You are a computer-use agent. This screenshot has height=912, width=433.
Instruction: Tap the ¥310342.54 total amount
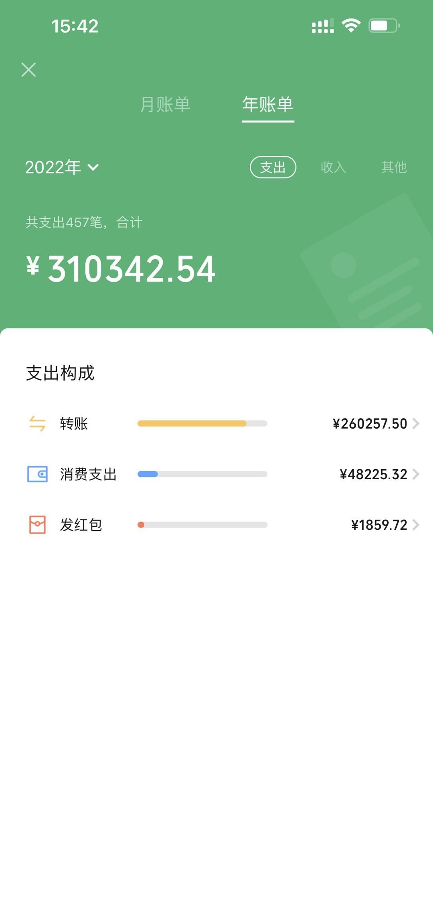pos(121,269)
